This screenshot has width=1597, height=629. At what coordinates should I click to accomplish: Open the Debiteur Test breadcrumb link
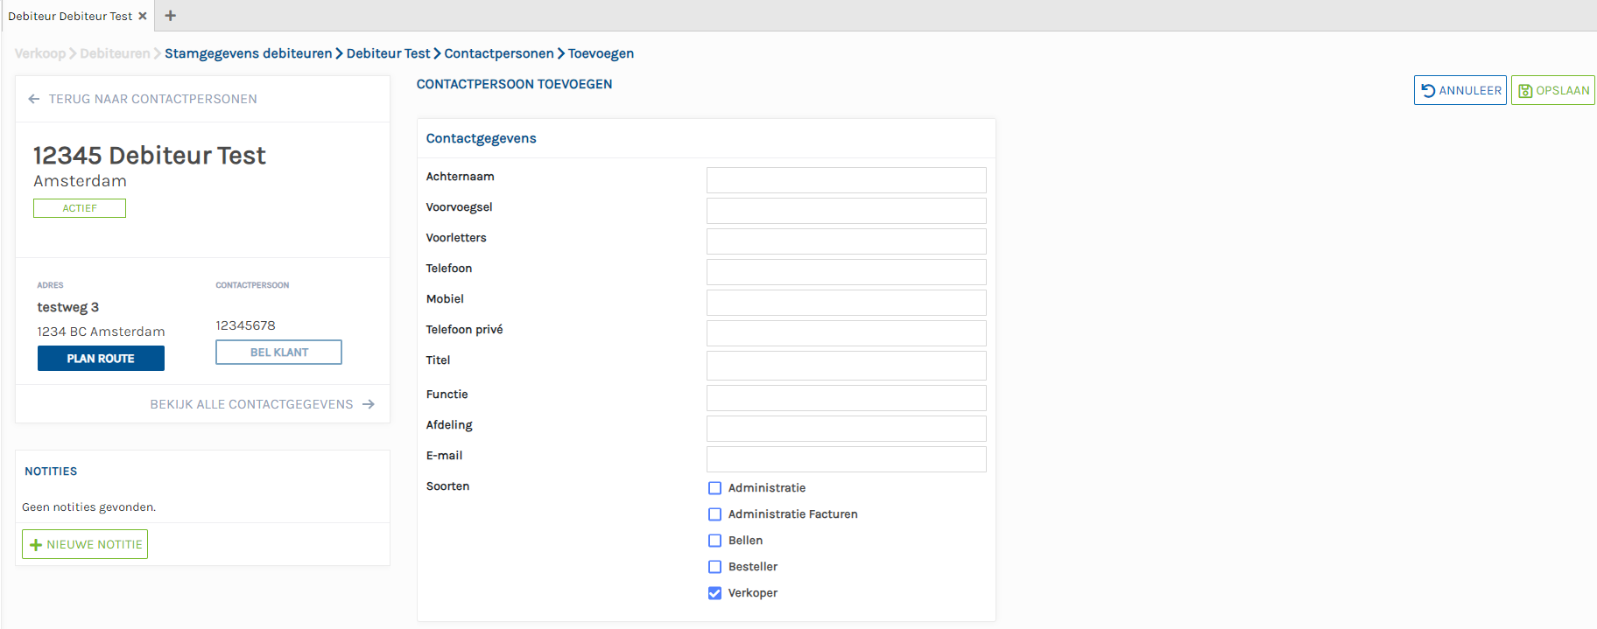tap(388, 53)
